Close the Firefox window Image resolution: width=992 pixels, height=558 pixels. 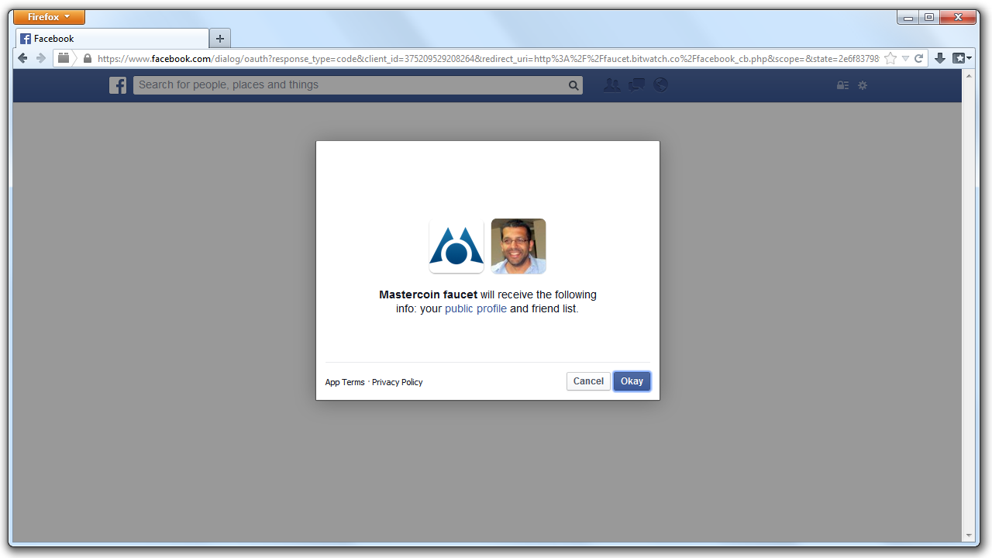(959, 17)
